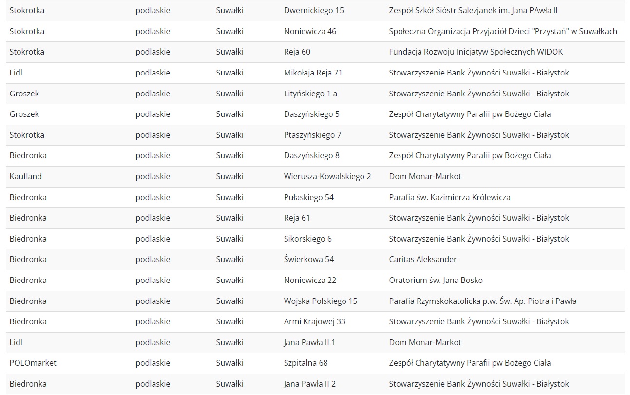This screenshot has width=630, height=395.
Task: Select the address Noniewicza 46
Action: tap(310, 31)
